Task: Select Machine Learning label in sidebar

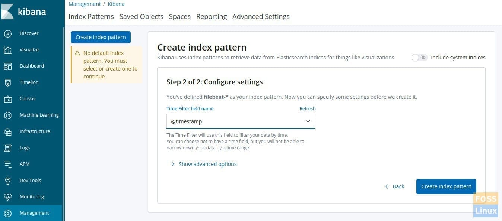Action: 39,115
